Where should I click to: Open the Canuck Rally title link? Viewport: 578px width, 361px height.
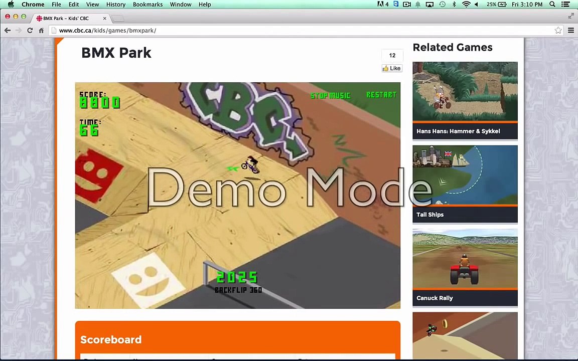(435, 298)
